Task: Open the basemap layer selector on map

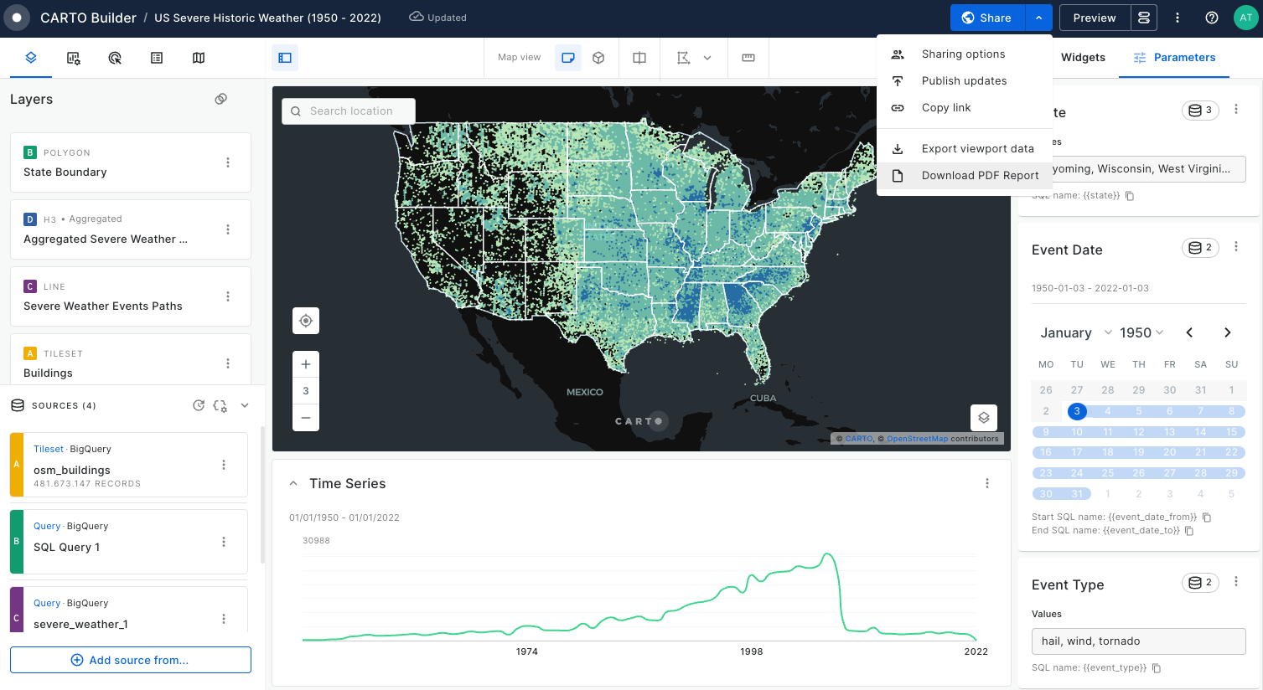Action: [x=984, y=417]
